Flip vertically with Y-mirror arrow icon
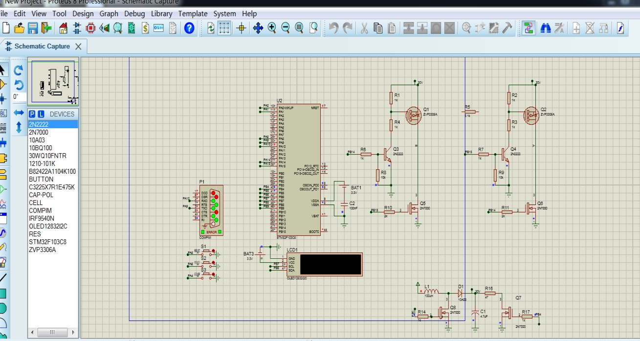This screenshot has height=341, width=640. [19, 128]
